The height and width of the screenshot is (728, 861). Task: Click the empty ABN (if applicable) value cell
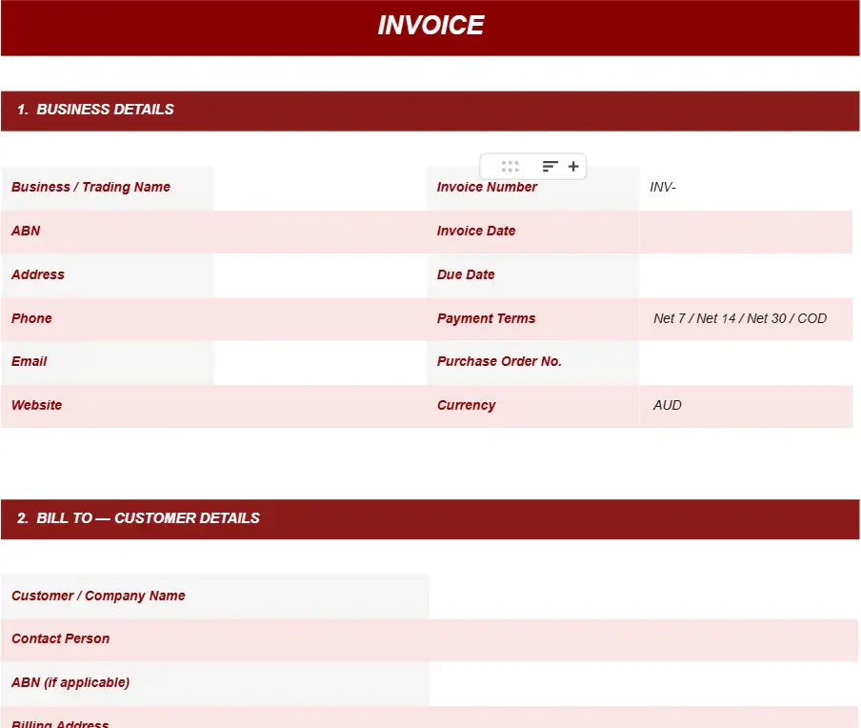click(644, 684)
